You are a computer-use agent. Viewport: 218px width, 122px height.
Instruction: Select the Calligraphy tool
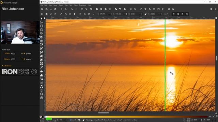tap(42, 52)
